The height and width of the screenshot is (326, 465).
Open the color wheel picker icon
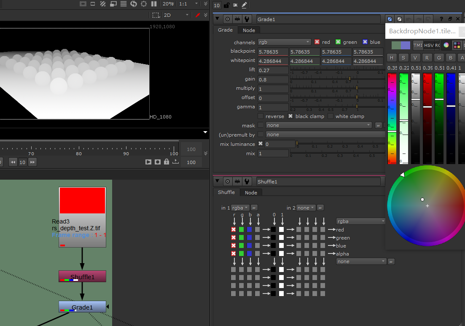point(446,45)
